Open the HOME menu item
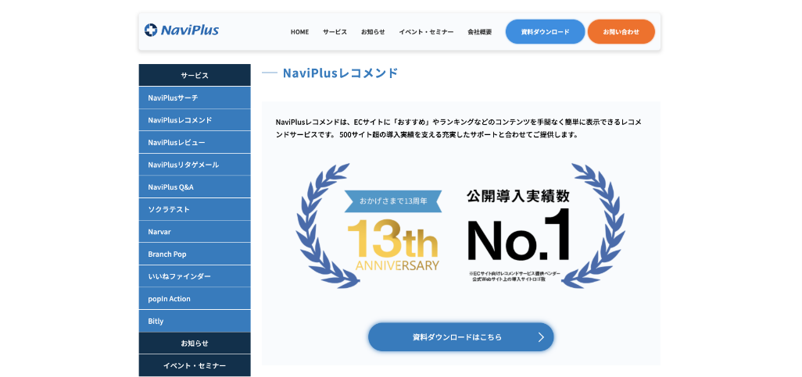Screen dimensions: 802x377 (299, 32)
